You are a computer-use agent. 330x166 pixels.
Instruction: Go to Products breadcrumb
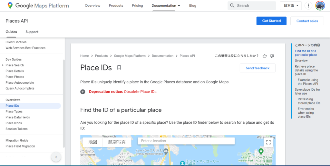[101, 56]
